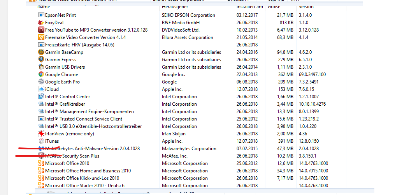
Task: Click the Intel Trusted Connect Service Client icon
Action: coord(41,119)
